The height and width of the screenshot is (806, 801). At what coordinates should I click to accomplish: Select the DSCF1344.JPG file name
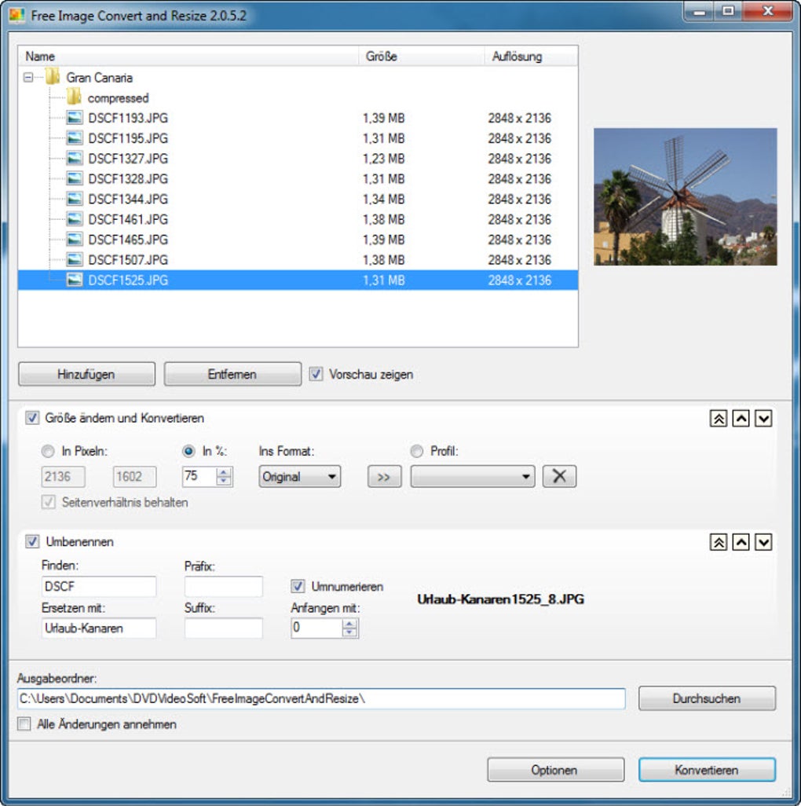point(128,199)
